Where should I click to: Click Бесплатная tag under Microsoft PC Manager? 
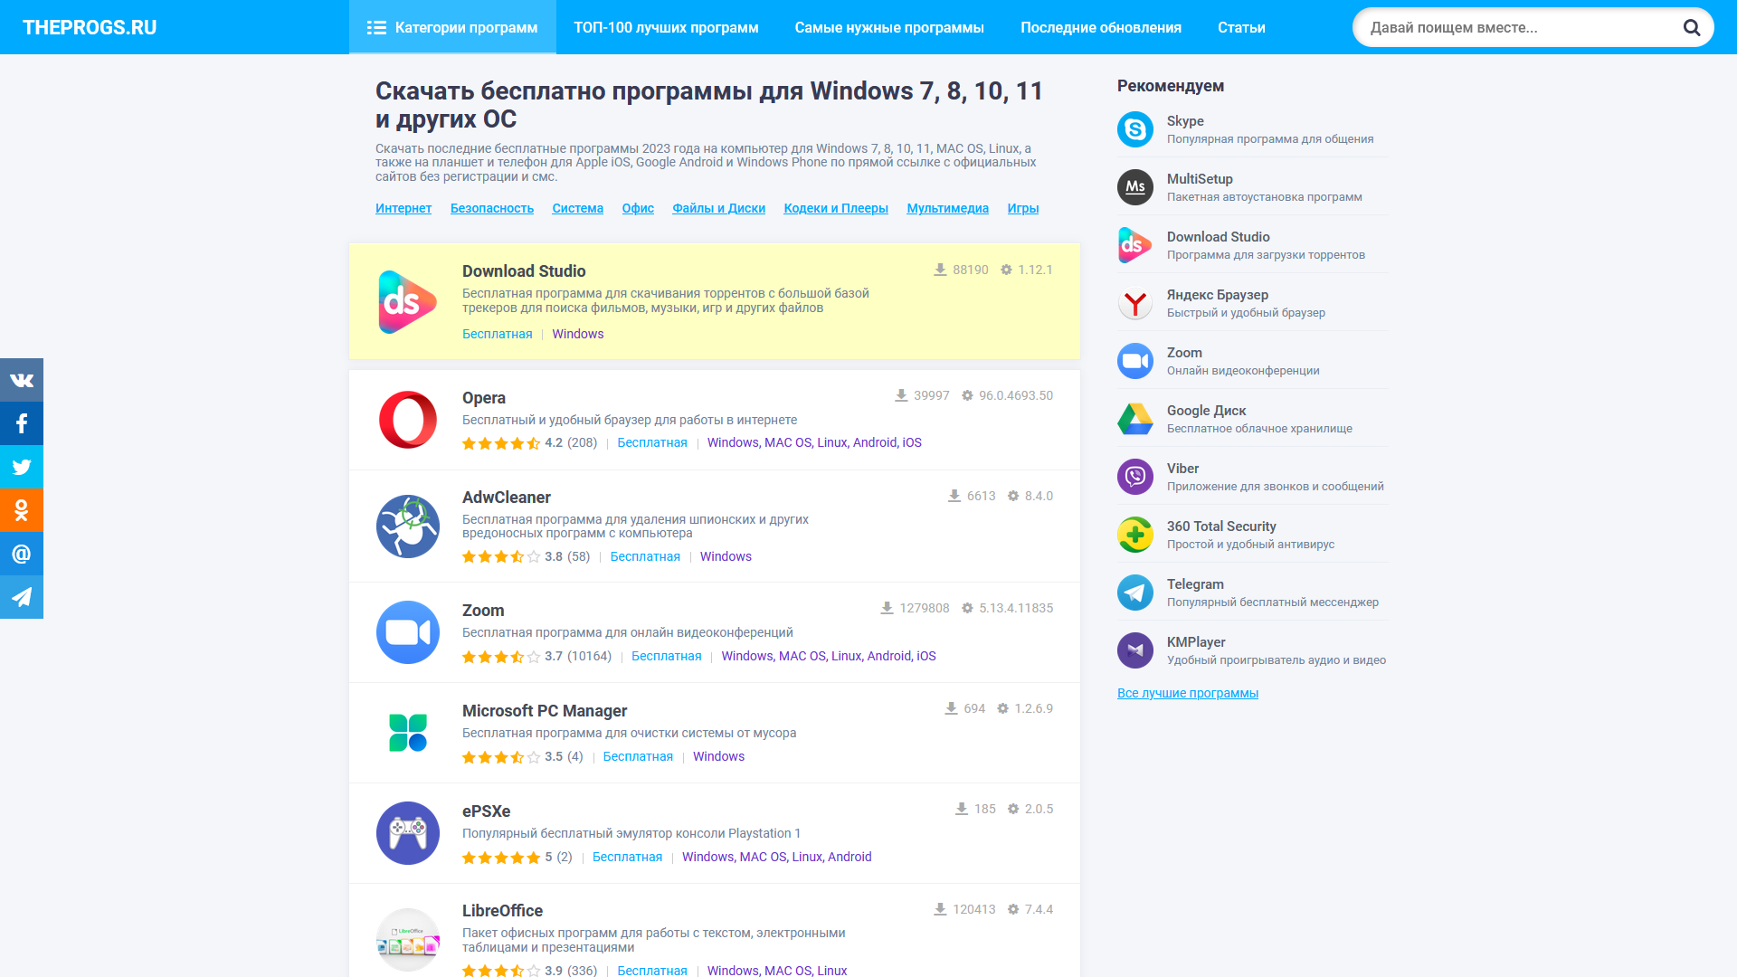(638, 756)
